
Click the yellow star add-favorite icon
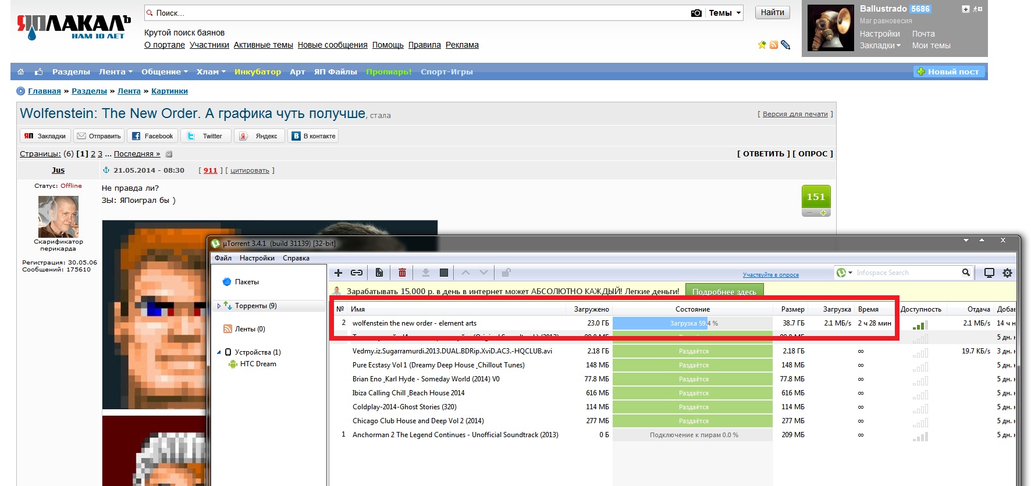click(762, 45)
